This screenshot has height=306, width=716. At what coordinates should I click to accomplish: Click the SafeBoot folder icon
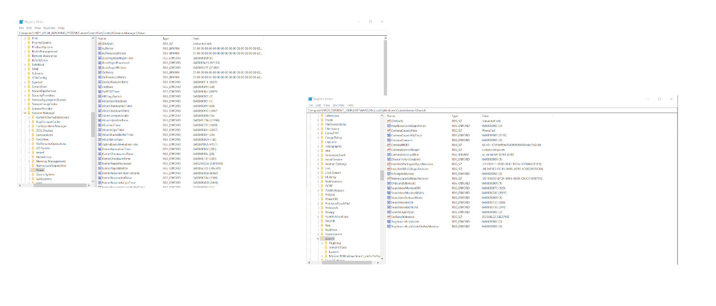coord(29,65)
